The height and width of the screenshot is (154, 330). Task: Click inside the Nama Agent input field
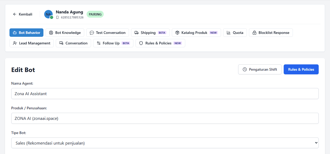coord(165,94)
